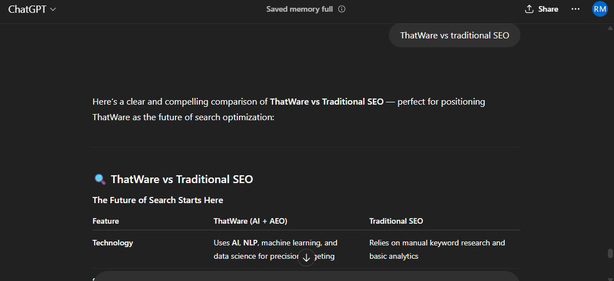Click the 'Feature' column header
Screen dimensions: 614x281
coord(106,221)
